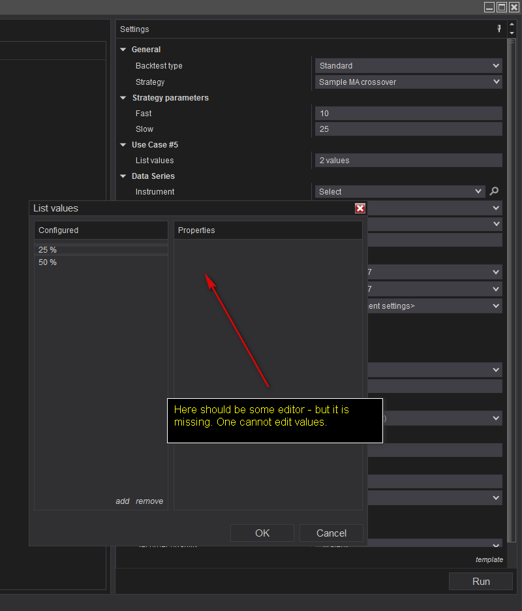Viewport: 522px width, 611px height.
Task: Click the scroll up arrow in Settings header
Action: tap(512, 25)
